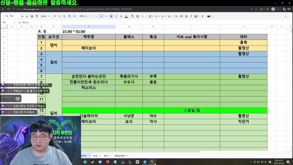293x165 pixels.
Task: Select the 수도사 class cell
Action: point(129,82)
